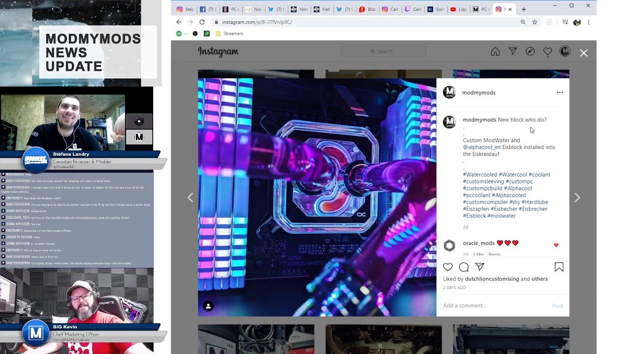Click the Instagram logo wordmark
630x354 pixels.
coord(218,52)
